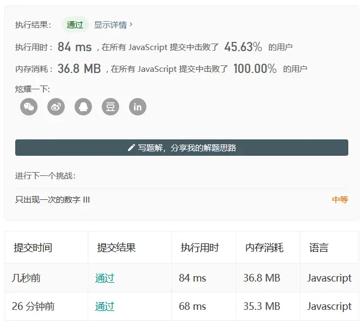Click the 45.63% runtime percentile value
Viewport: 363px width, 324px height.
tap(243, 47)
